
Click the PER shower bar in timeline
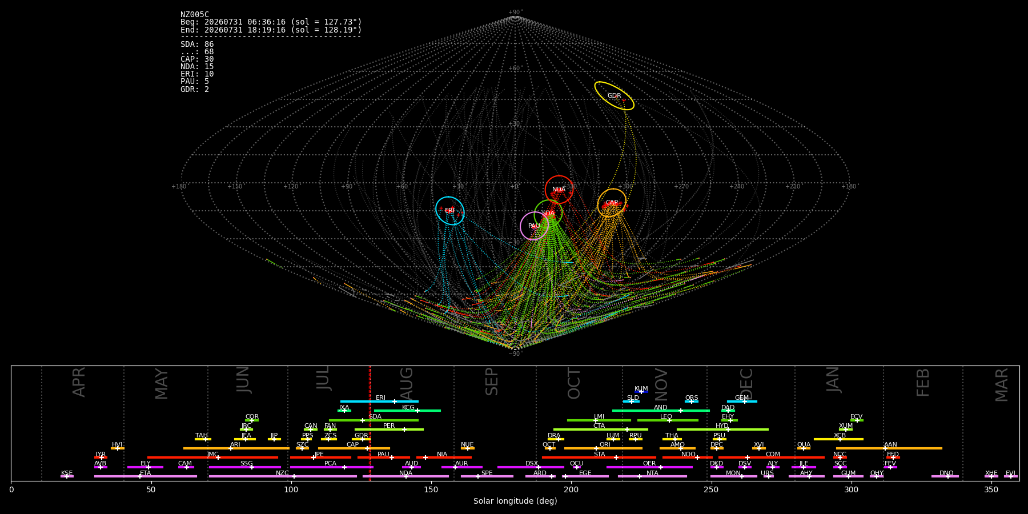(x=389, y=429)
